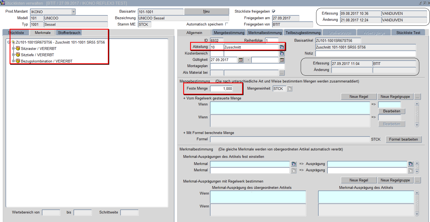Open the Kostenbereich lookup list icon

pos(282,53)
